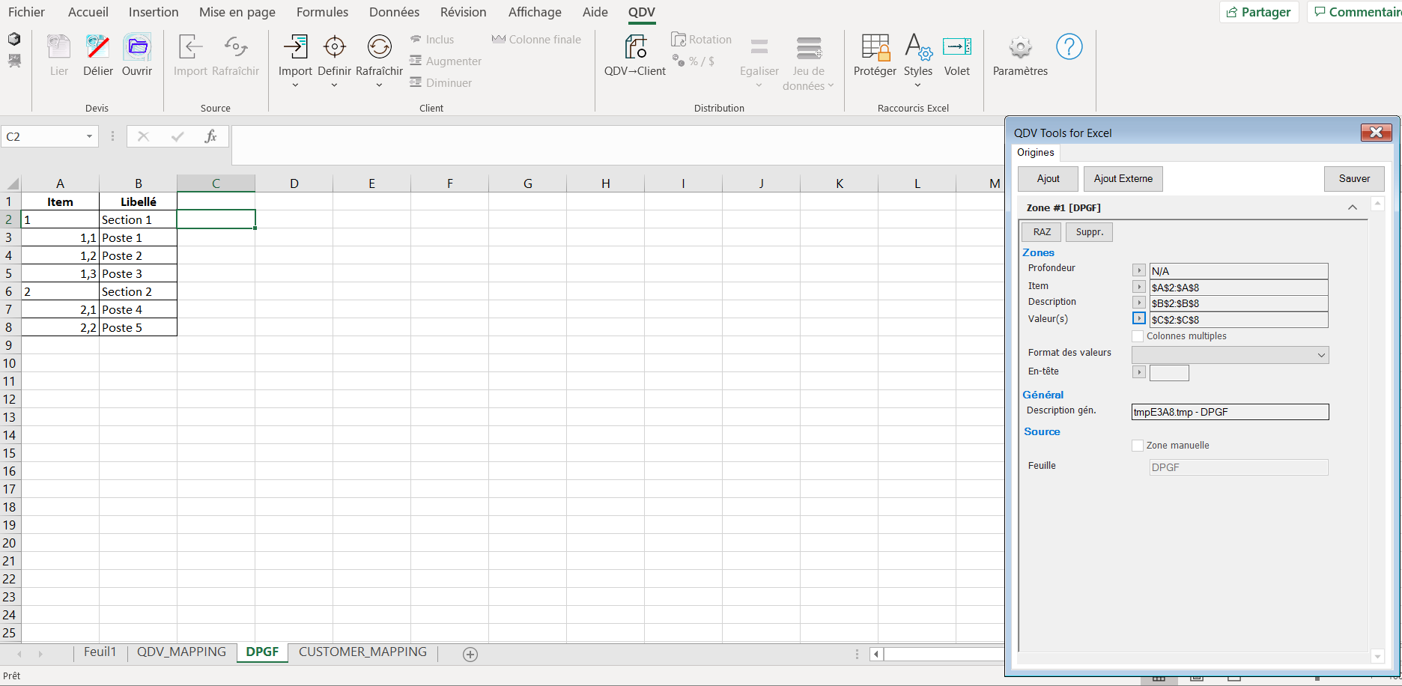Image resolution: width=1402 pixels, height=686 pixels.
Task: Click the Suppr. button
Action: pyautogui.click(x=1090, y=232)
